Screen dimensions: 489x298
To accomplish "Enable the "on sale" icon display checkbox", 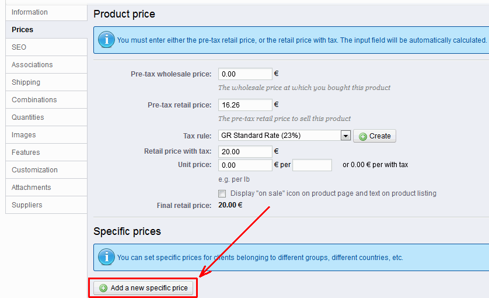I will click(x=222, y=193).
